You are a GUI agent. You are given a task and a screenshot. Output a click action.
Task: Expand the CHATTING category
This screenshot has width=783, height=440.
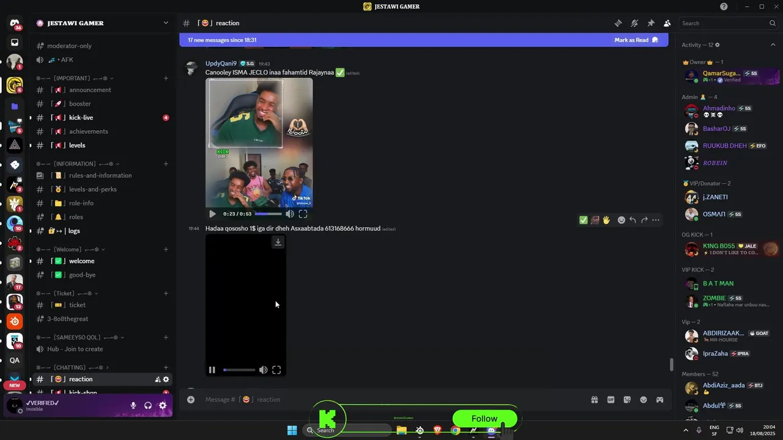coord(72,367)
